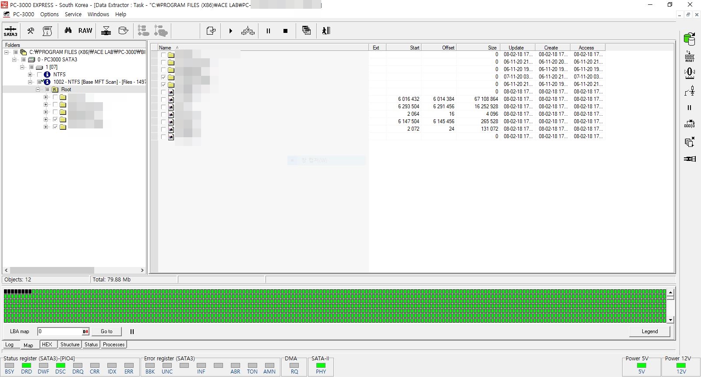This screenshot has height=377, width=701.
Task: Open the map Legend button
Action: click(x=650, y=331)
